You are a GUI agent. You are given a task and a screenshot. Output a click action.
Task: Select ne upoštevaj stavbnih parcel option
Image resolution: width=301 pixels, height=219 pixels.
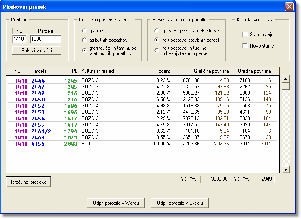point(157,40)
